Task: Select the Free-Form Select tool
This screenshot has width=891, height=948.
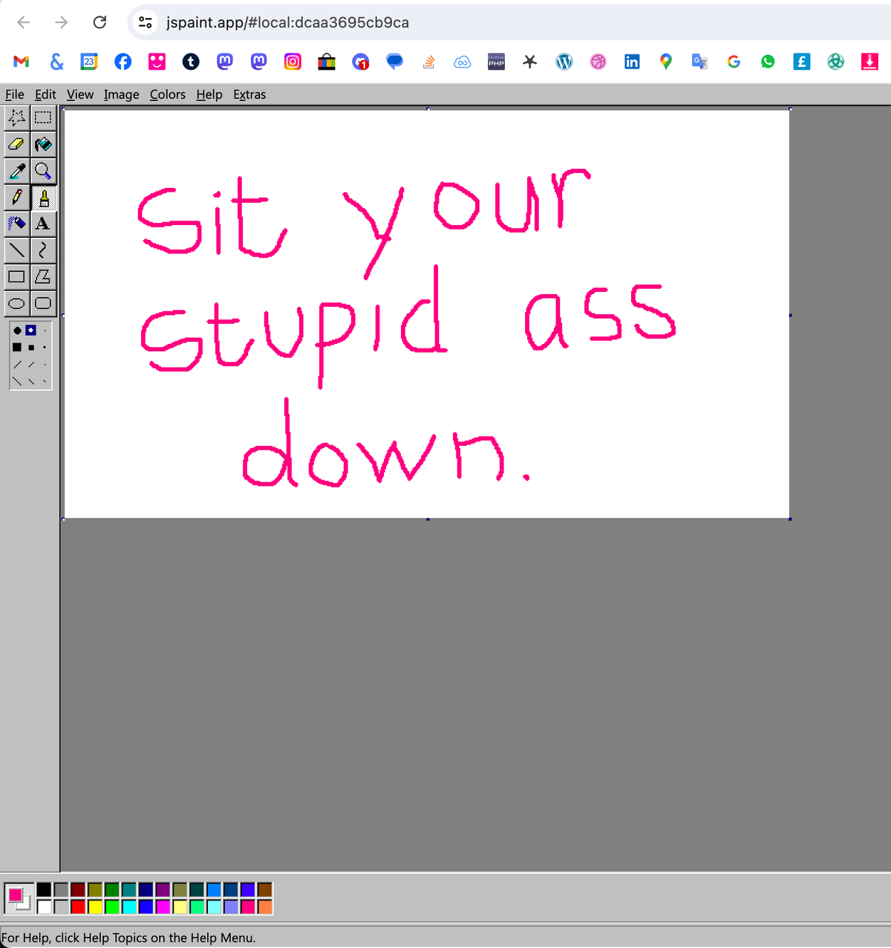Action: [x=16, y=117]
